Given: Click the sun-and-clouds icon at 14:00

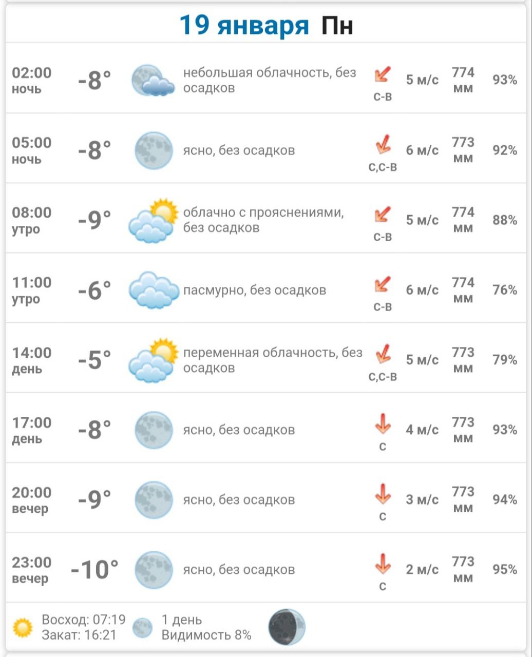Looking at the screenshot, I should click(153, 360).
